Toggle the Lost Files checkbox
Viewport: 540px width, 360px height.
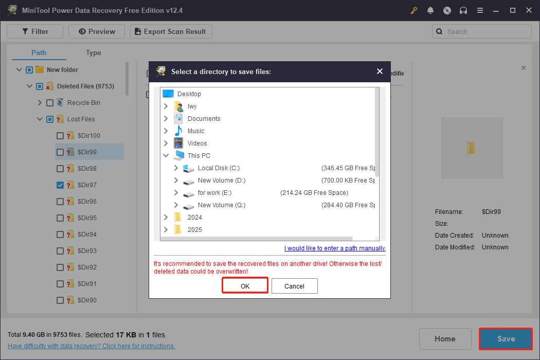tap(50, 119)
